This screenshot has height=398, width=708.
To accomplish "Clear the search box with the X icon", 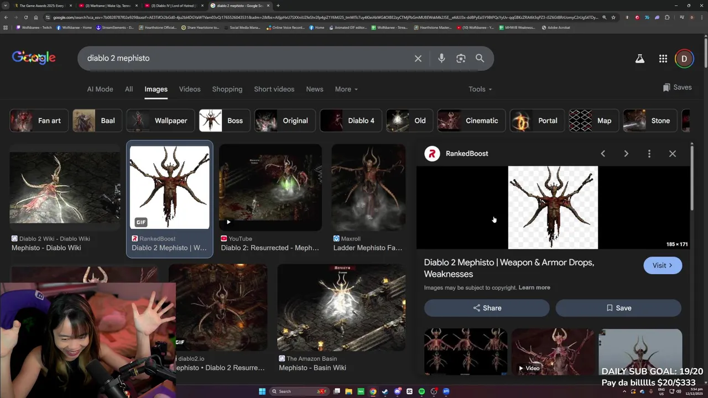I will click(x=418, y=58).
